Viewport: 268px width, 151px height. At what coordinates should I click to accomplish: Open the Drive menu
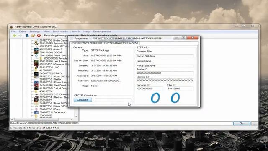click(22, 31)
